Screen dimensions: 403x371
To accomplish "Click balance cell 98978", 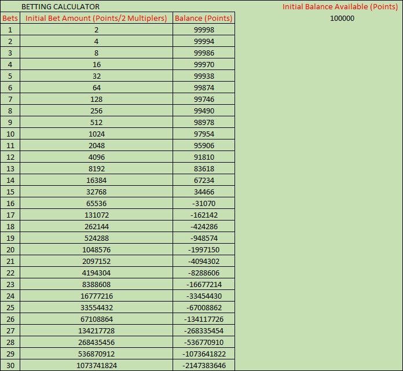I will (204, 122).
